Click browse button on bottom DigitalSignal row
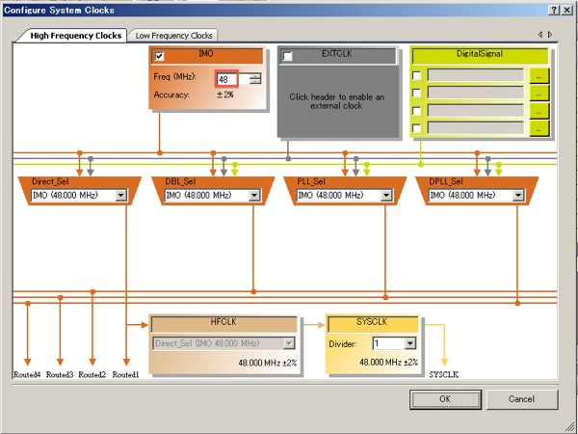Image resolution: width=578 pixels, height=434 pixels. (x=539, y=128)
